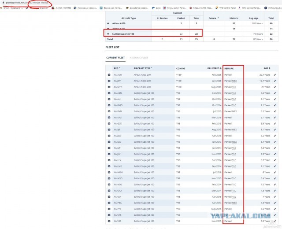Open photos for aircraft XA-GCD
This screenshot has width=282, height=229.
click(x=109, y=124)
